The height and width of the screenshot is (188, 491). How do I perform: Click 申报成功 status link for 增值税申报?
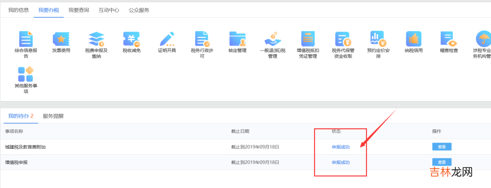tap(341, 163)
